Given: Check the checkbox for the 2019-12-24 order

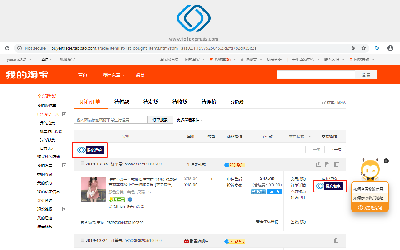Looking at the screenshot, I should 82,239.
